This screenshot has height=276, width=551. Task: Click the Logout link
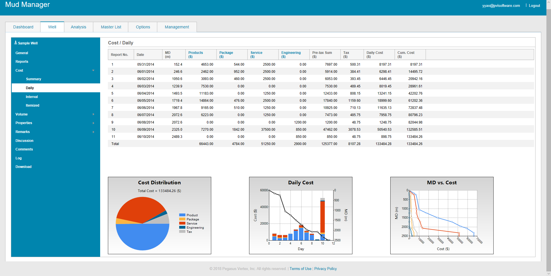pyautogui.click(x=534, y=6)
